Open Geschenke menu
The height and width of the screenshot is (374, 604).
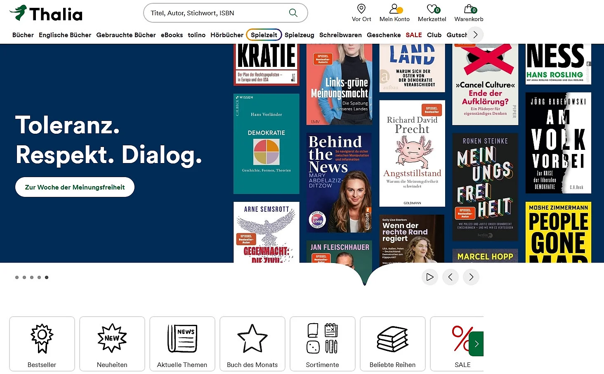(384, 35)
